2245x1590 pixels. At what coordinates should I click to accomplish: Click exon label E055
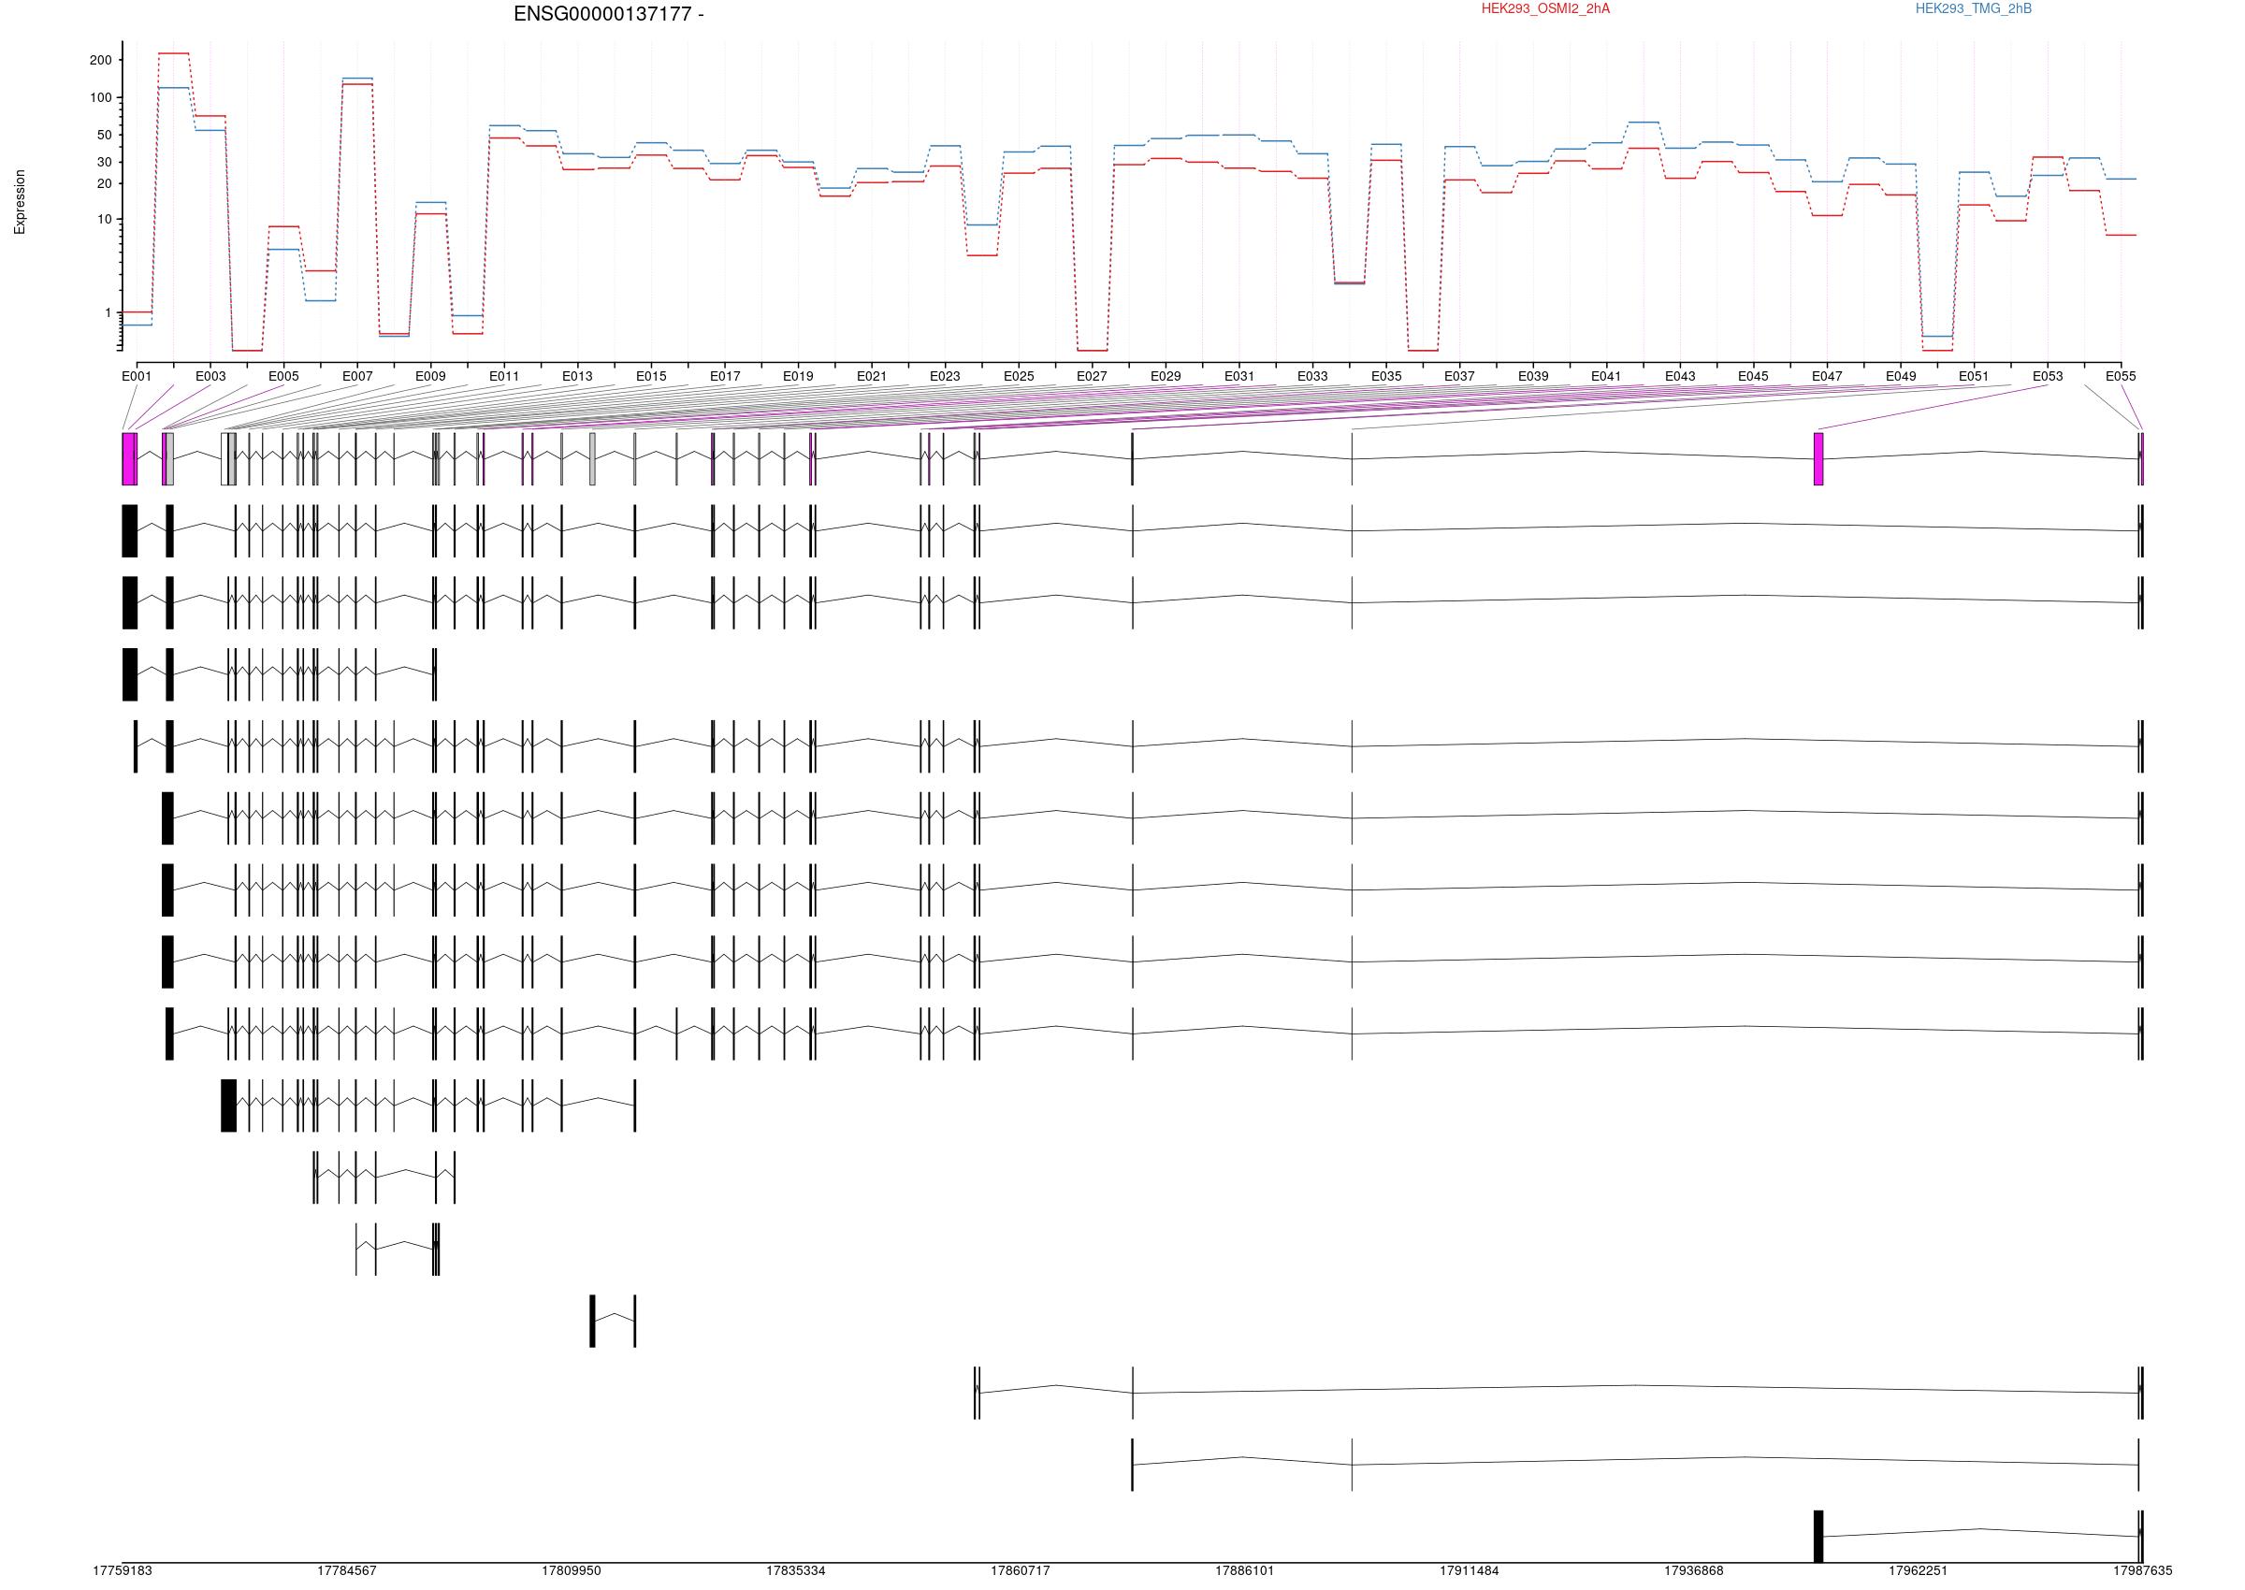[2121, 376]
